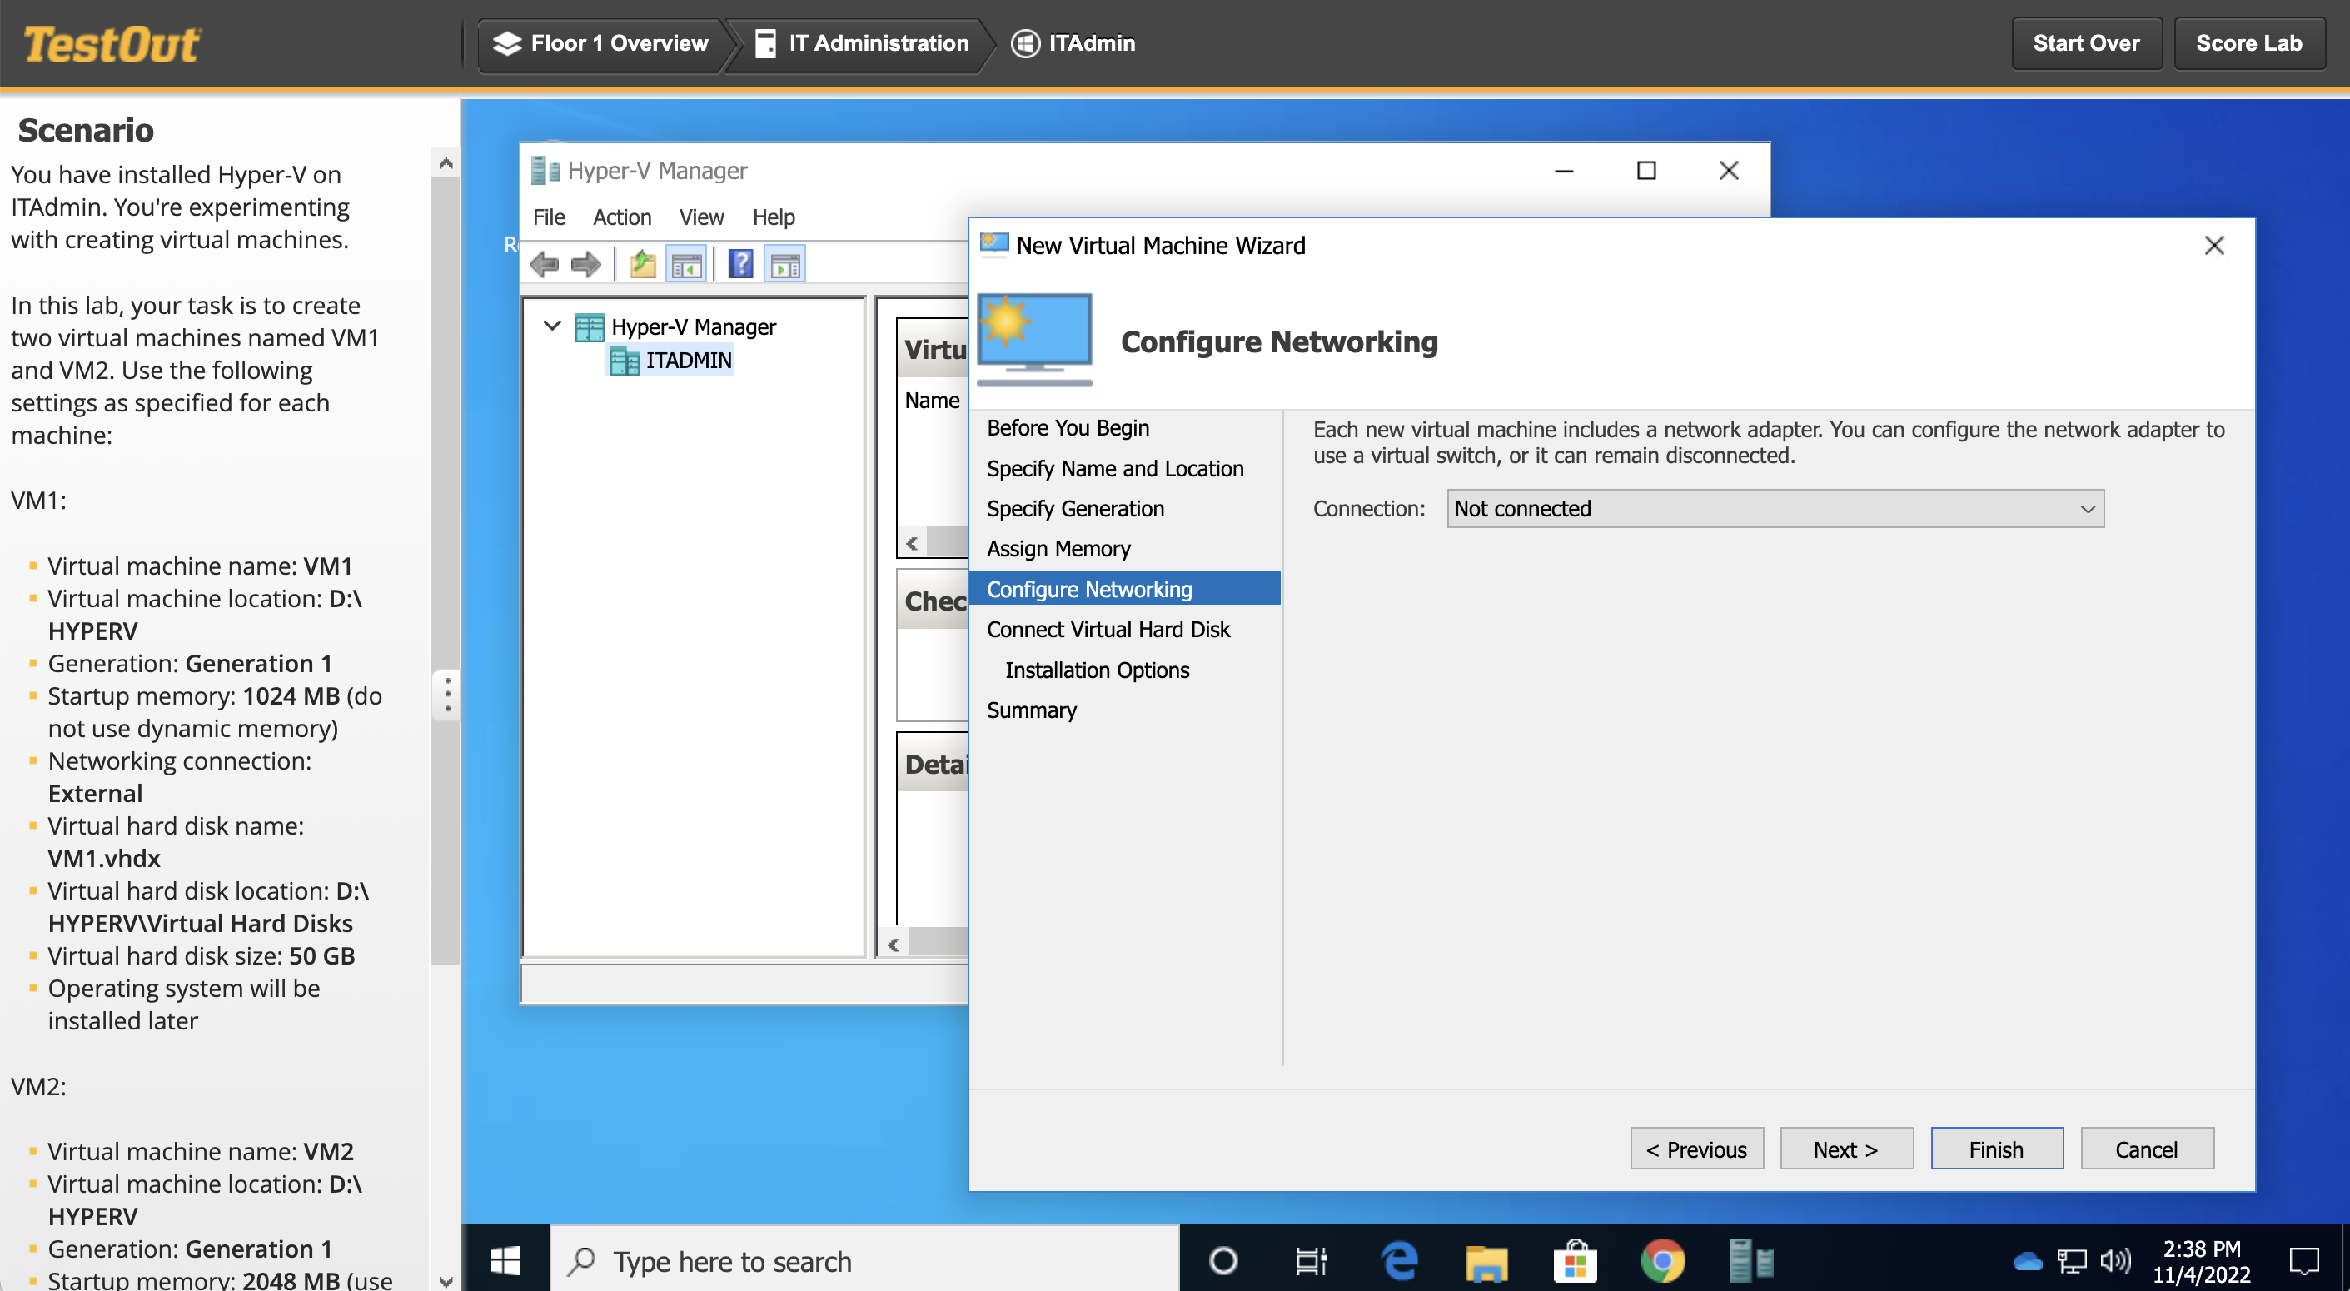The height and width of the screenshot is (1291, 2350).
Task: Click the Finish button
Action: (x=1996, y=1148)
